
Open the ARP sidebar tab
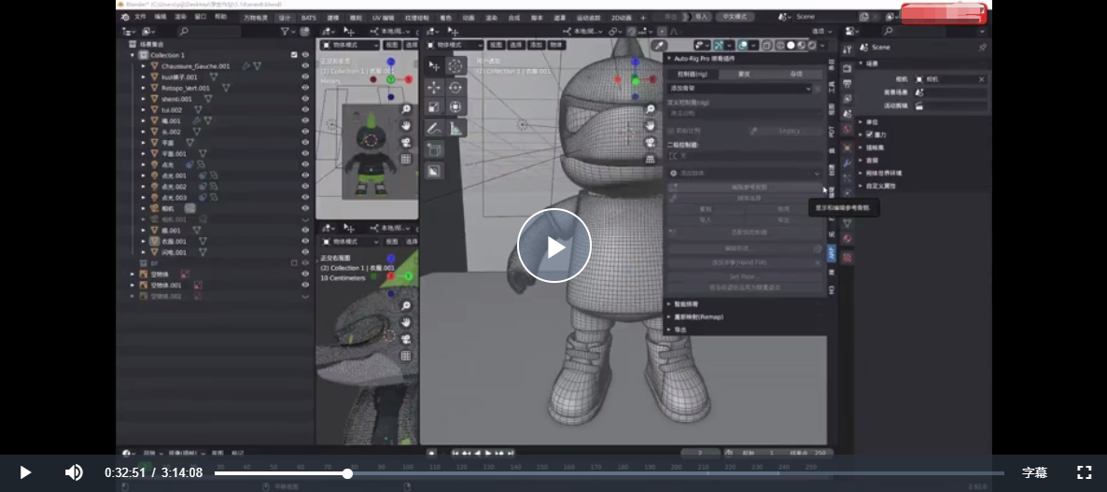pos(831,253)
